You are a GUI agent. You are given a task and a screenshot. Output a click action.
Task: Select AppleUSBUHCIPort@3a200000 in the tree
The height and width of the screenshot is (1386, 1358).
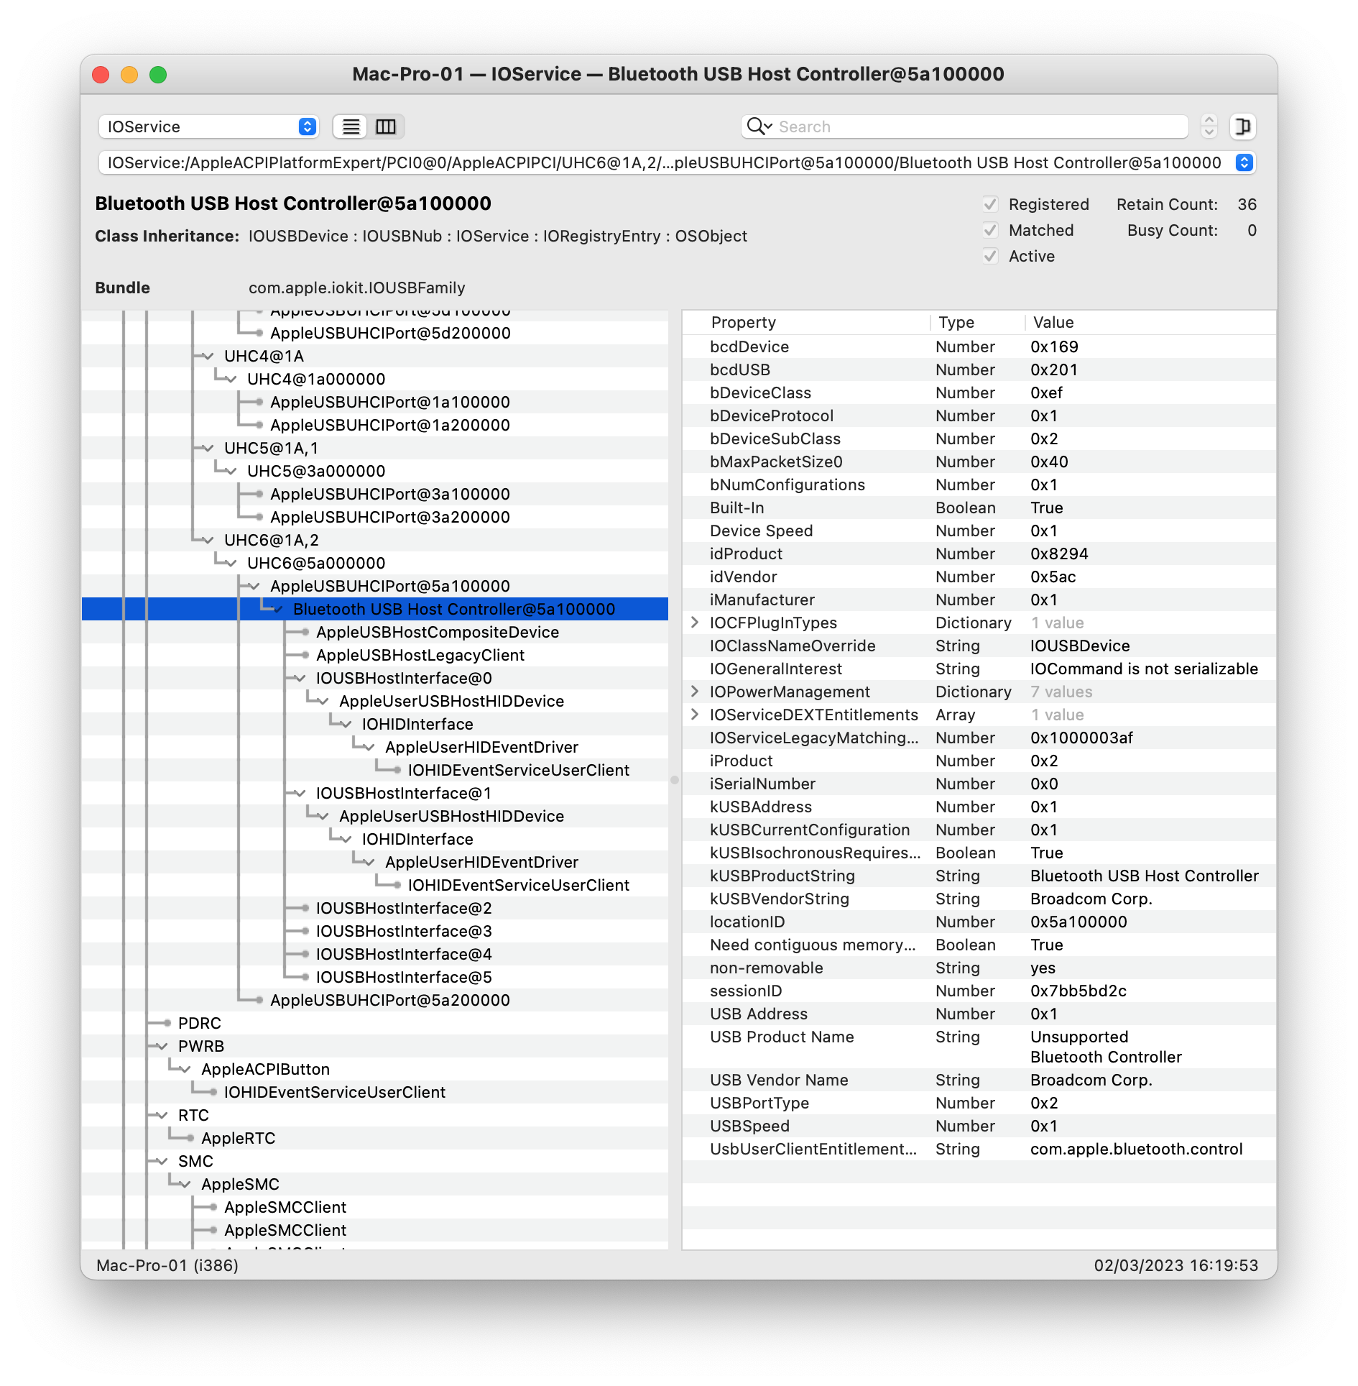pyautogui.click(x=390, y=518)
